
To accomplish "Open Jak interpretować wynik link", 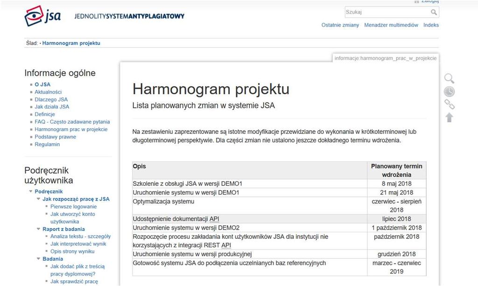I will click(78, 244).
